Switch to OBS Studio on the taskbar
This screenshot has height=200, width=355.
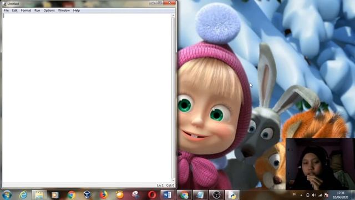216,195
